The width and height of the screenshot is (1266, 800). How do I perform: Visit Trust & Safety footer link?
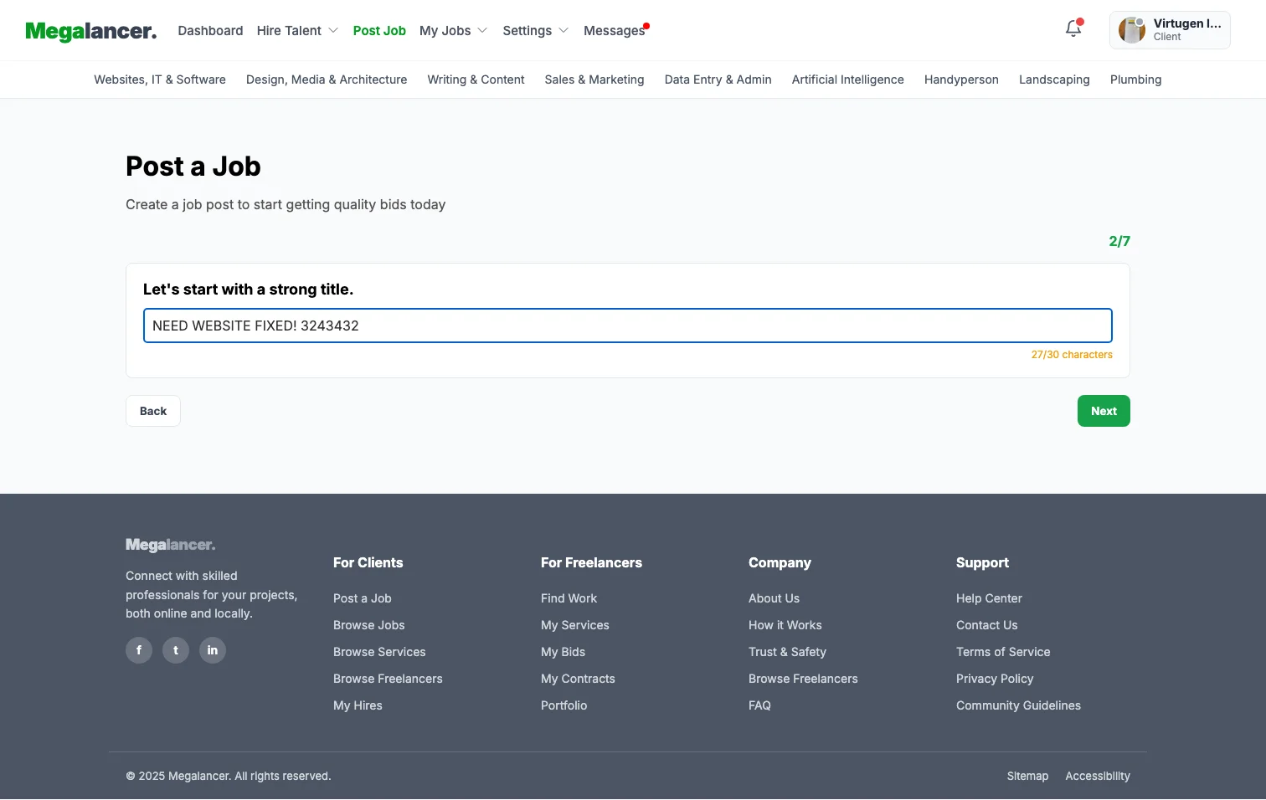pyautogui.click(x=787, y=652)
